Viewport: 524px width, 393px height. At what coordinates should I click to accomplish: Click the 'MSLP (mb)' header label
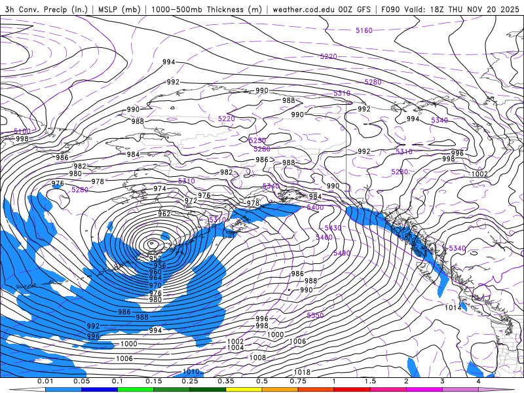pos(119,9)
